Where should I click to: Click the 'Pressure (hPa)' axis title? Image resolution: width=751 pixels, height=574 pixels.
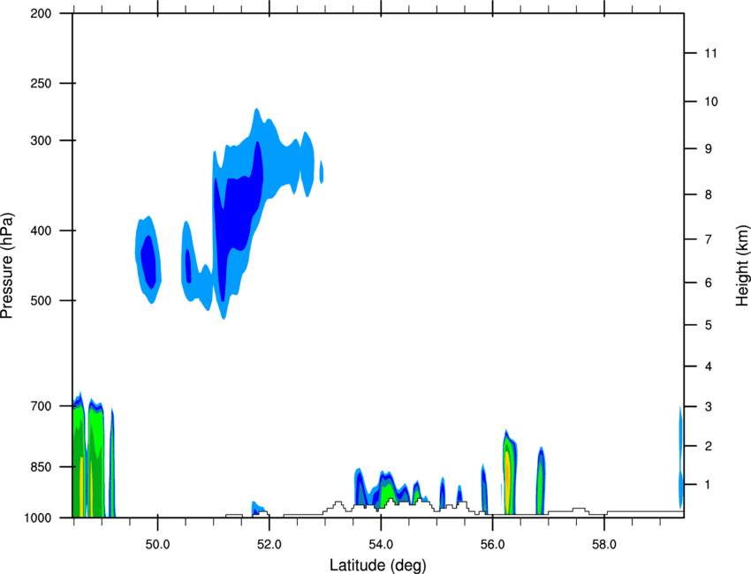(x=7, y=266)
